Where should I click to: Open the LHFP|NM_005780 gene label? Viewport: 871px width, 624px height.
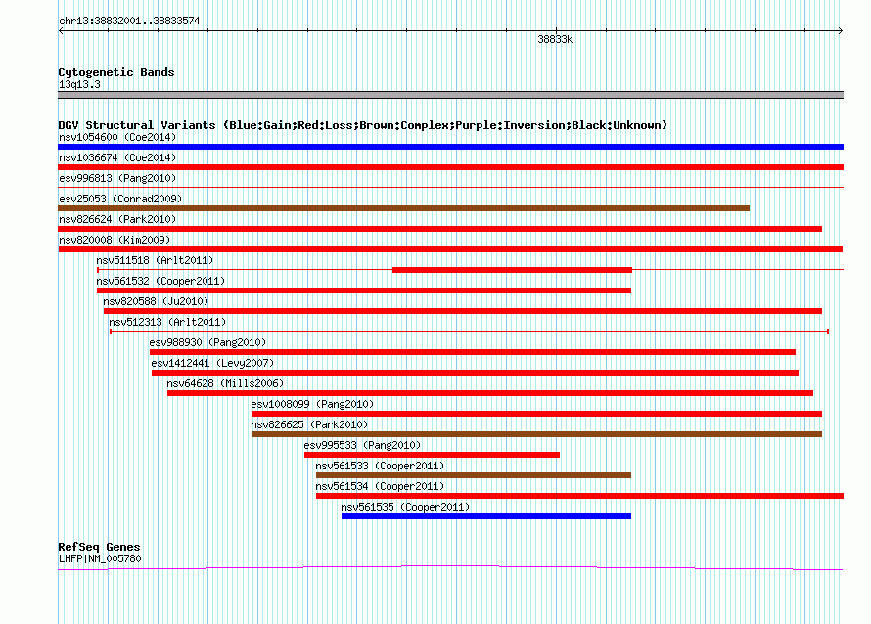pyautogui.click(x=100, y=558)
